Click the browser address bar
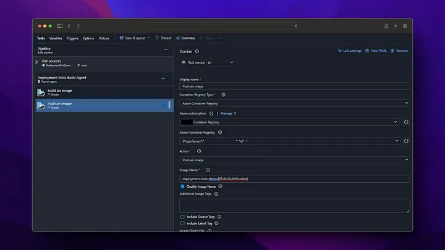The width and height of the screenshot is (445, 250). click(222, 26)
